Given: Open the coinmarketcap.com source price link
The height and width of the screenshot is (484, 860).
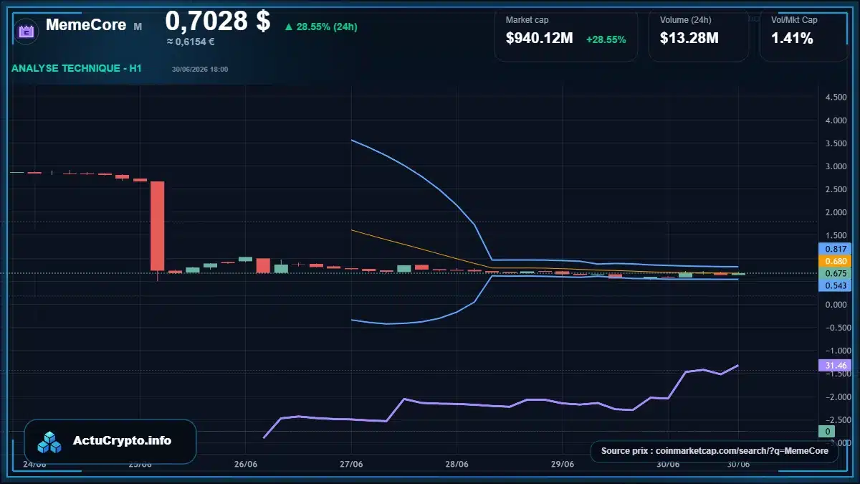Looking at the screenshot, I should 715,451.
